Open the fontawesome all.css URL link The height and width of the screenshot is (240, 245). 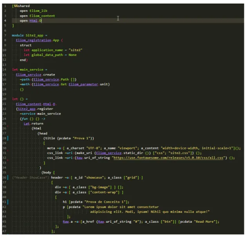[169, 158]
